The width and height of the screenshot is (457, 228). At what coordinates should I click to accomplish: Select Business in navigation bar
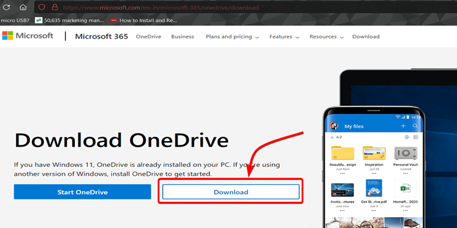(183, 37)
